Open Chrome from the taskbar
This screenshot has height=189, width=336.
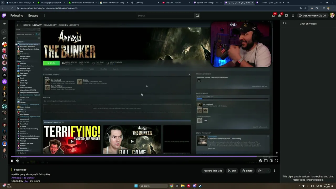pos(171,186)
